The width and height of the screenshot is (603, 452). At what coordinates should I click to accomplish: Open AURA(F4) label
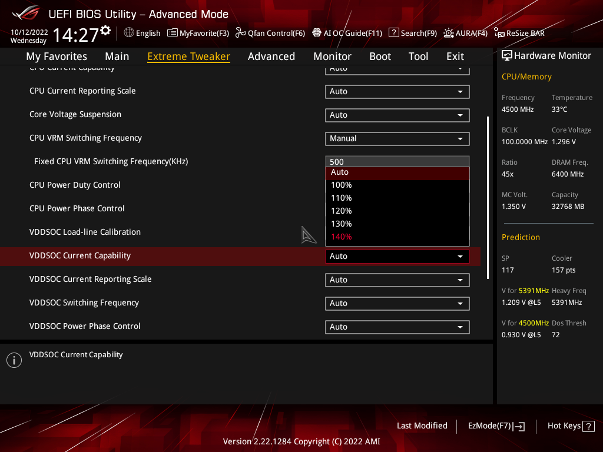[472, 34]
